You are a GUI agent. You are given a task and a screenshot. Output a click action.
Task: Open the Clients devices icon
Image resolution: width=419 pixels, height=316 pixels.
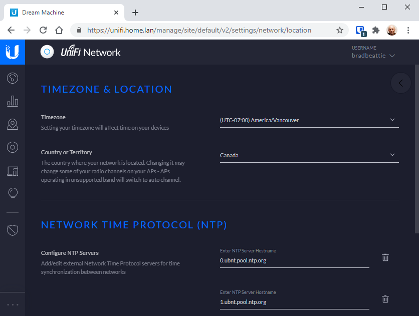coord(13,171)
